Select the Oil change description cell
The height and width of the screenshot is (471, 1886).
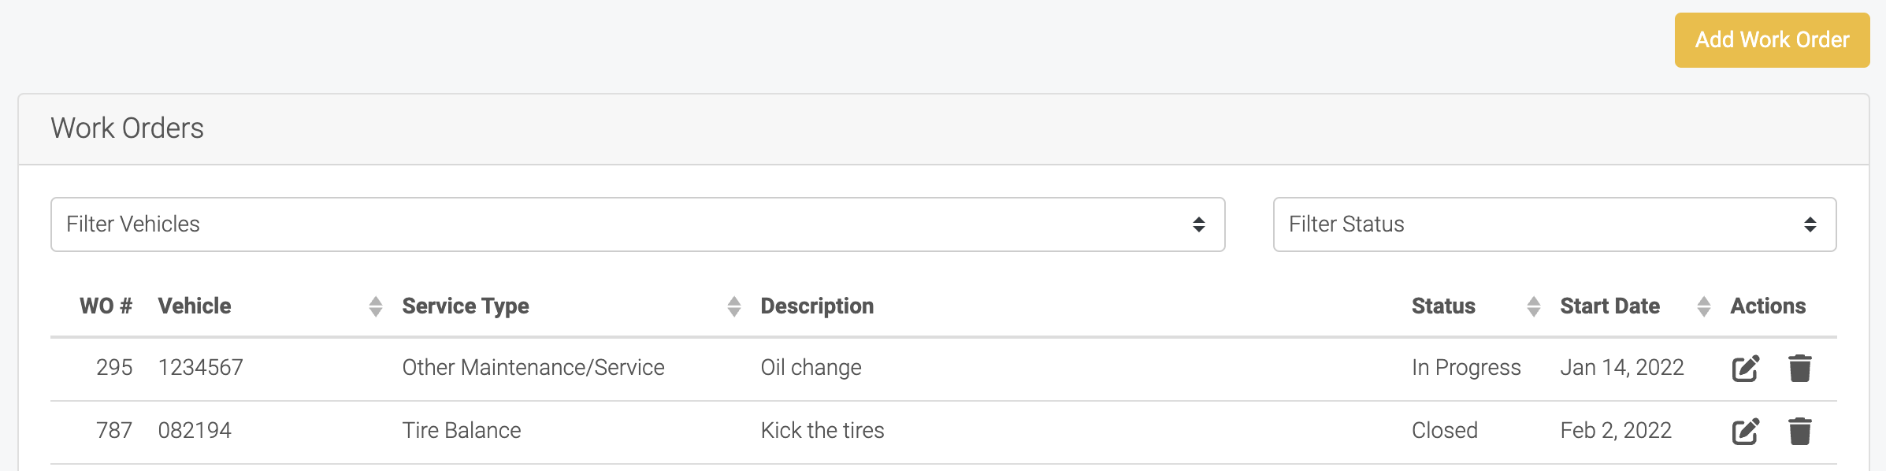coord(811,368)
